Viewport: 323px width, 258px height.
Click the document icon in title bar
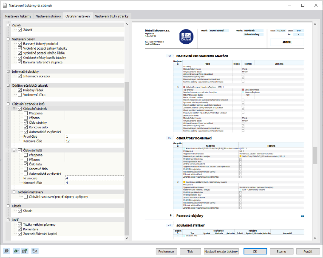[5, 6]
